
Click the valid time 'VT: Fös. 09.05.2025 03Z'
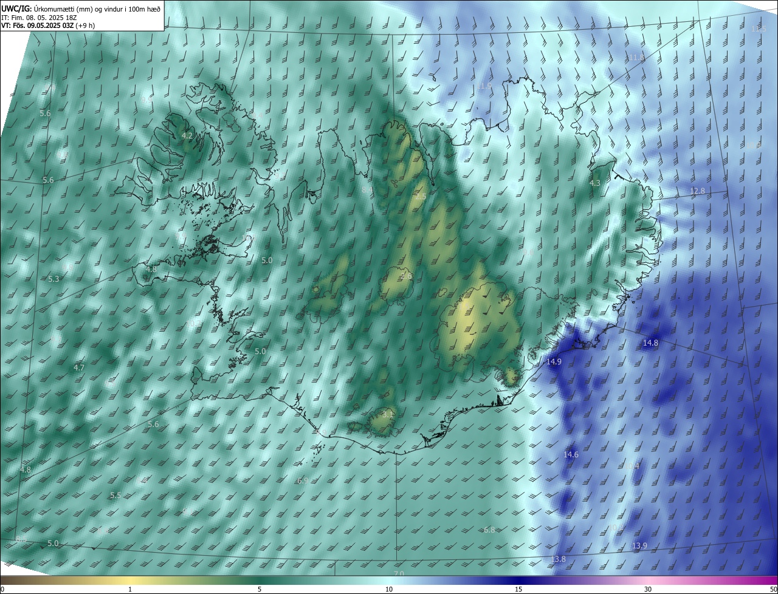pyautogui.click(x=37, y=26)
